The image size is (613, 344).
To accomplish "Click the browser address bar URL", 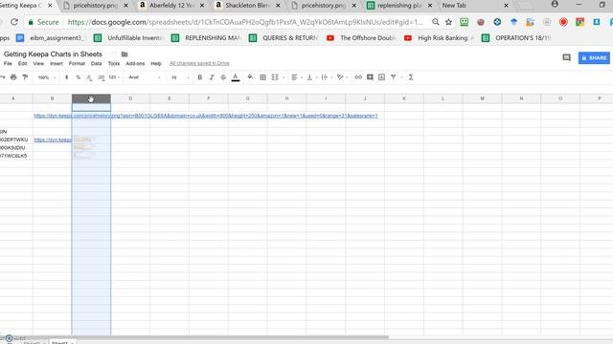I will (245, 22).
